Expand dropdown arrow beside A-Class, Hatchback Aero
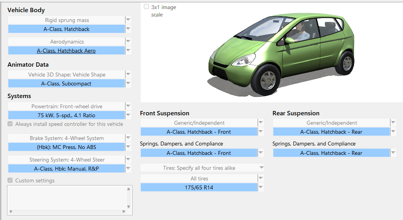 129,51
